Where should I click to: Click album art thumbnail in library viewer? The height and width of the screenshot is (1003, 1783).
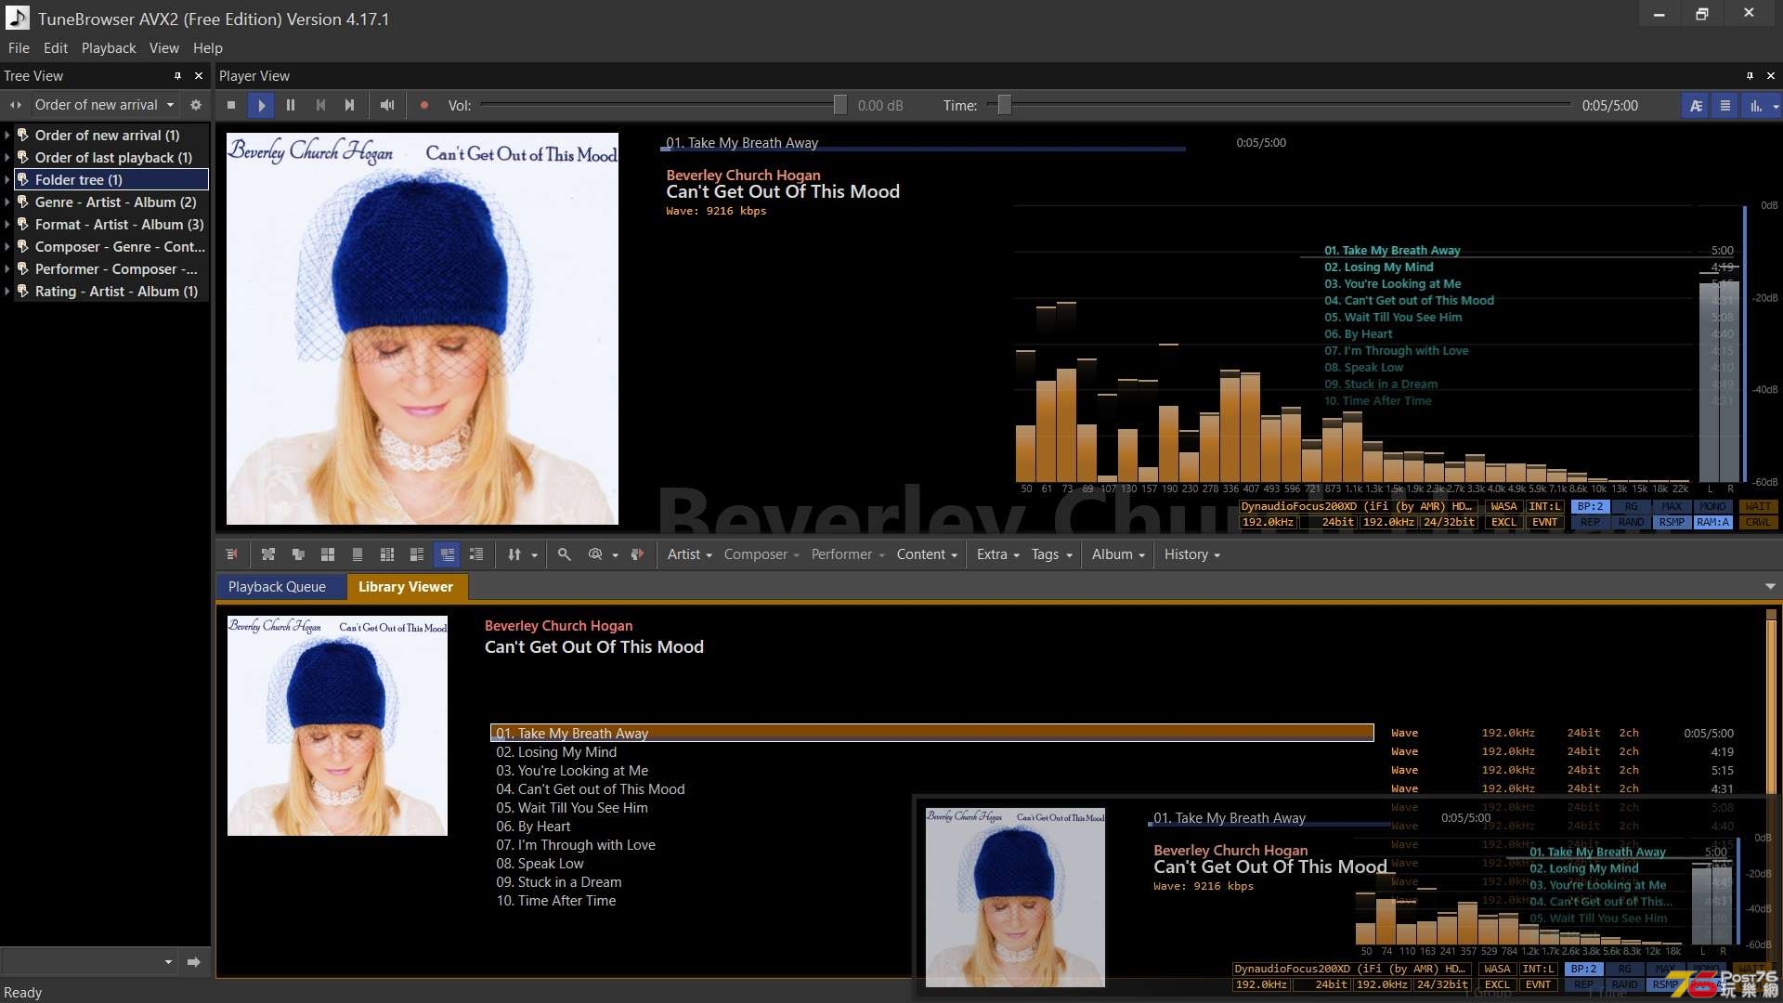tap(337, 725)
